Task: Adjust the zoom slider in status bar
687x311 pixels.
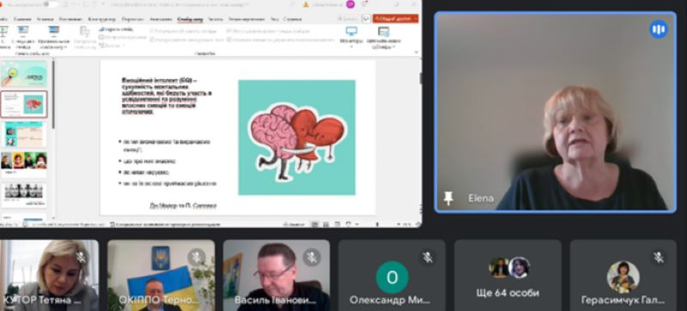Action: pos(378,224)
